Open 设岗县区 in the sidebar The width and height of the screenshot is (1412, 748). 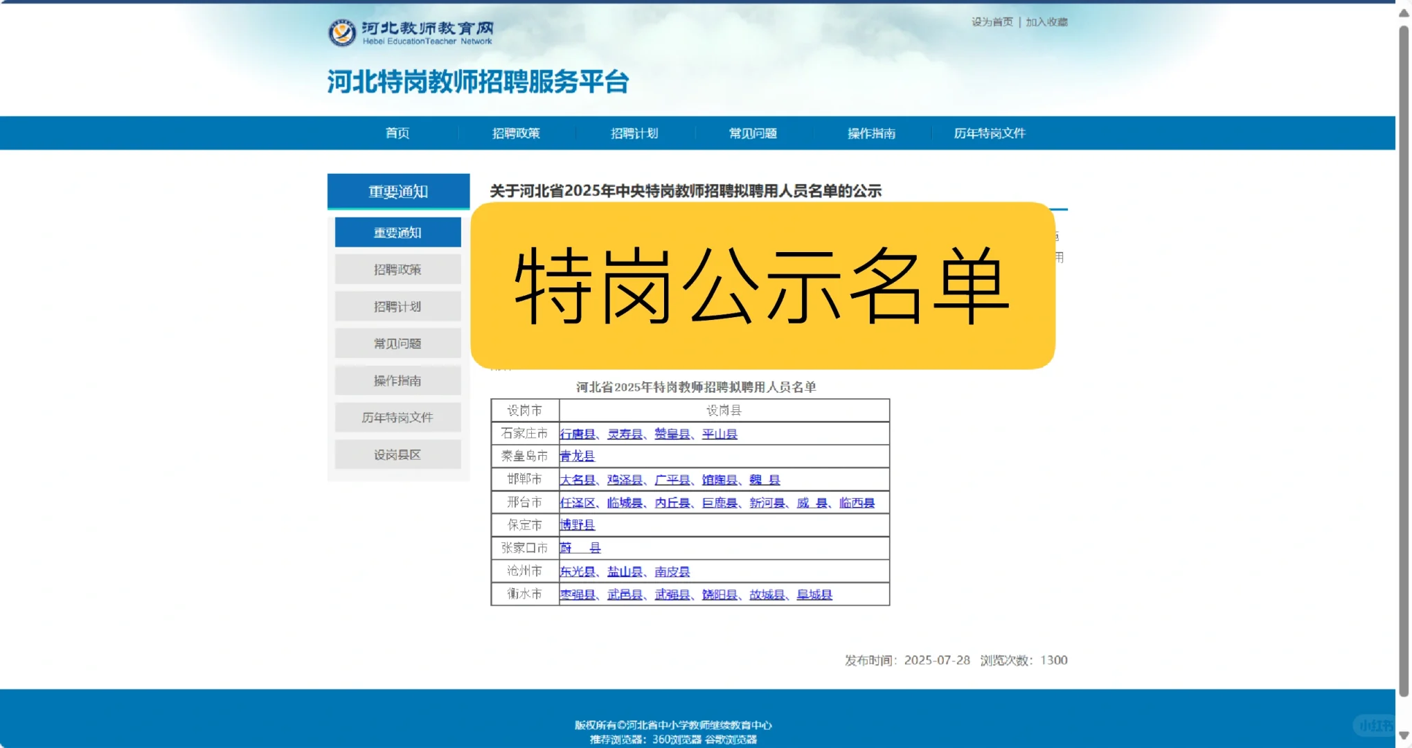(x=397, y=455)
